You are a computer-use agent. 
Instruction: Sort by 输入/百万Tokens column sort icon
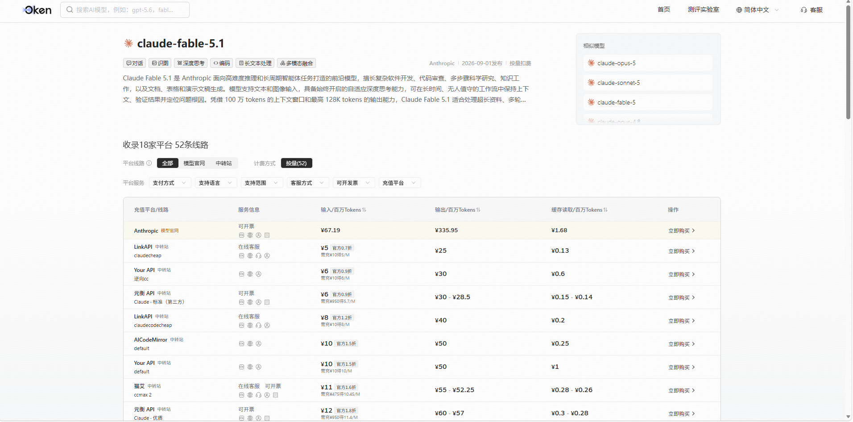[364, 210]
